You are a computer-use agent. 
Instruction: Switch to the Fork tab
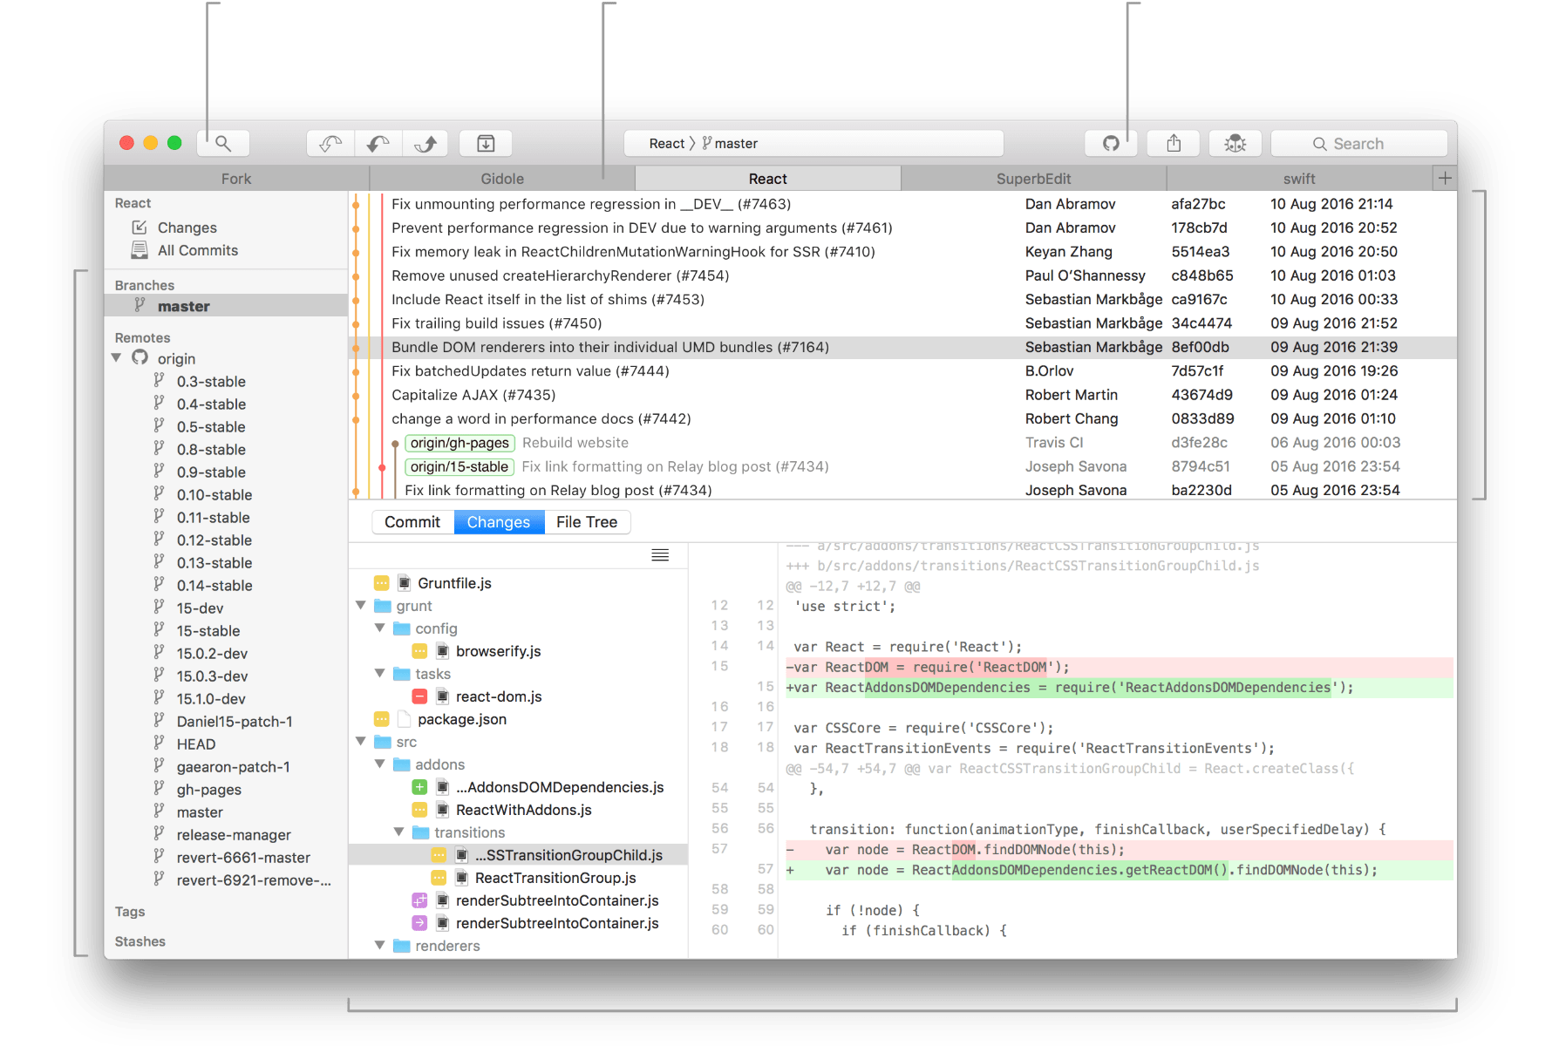pos(236,178)
